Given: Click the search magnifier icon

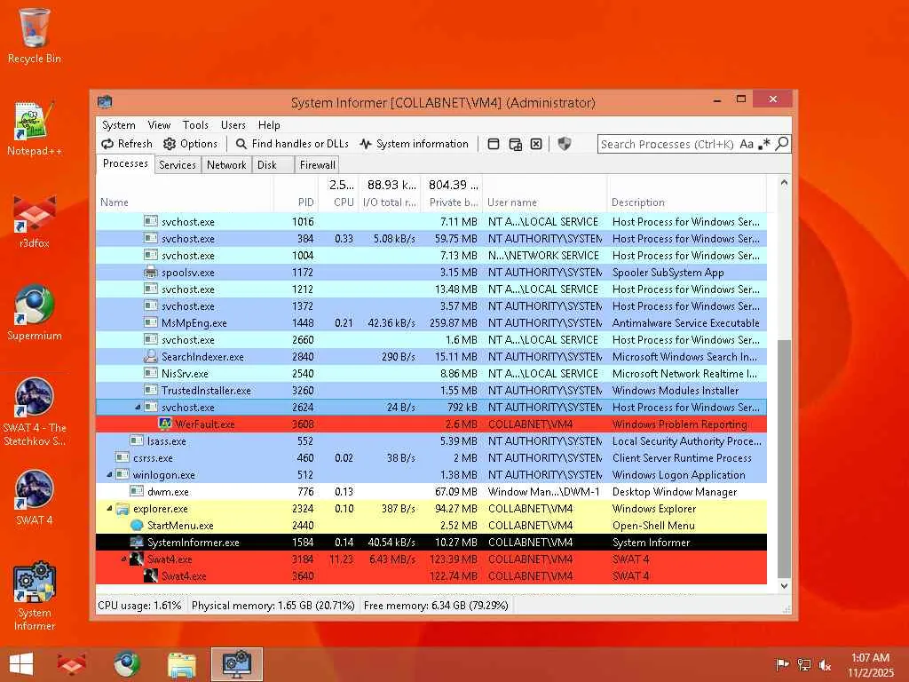Looking at the screenshot, I should coord(782,143).
